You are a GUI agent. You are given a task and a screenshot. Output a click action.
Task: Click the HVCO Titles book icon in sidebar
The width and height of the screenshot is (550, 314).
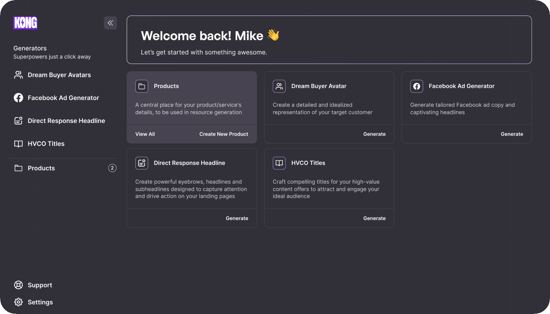click(x=18, y=144)
